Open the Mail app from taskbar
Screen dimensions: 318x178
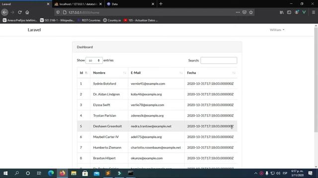96,173
